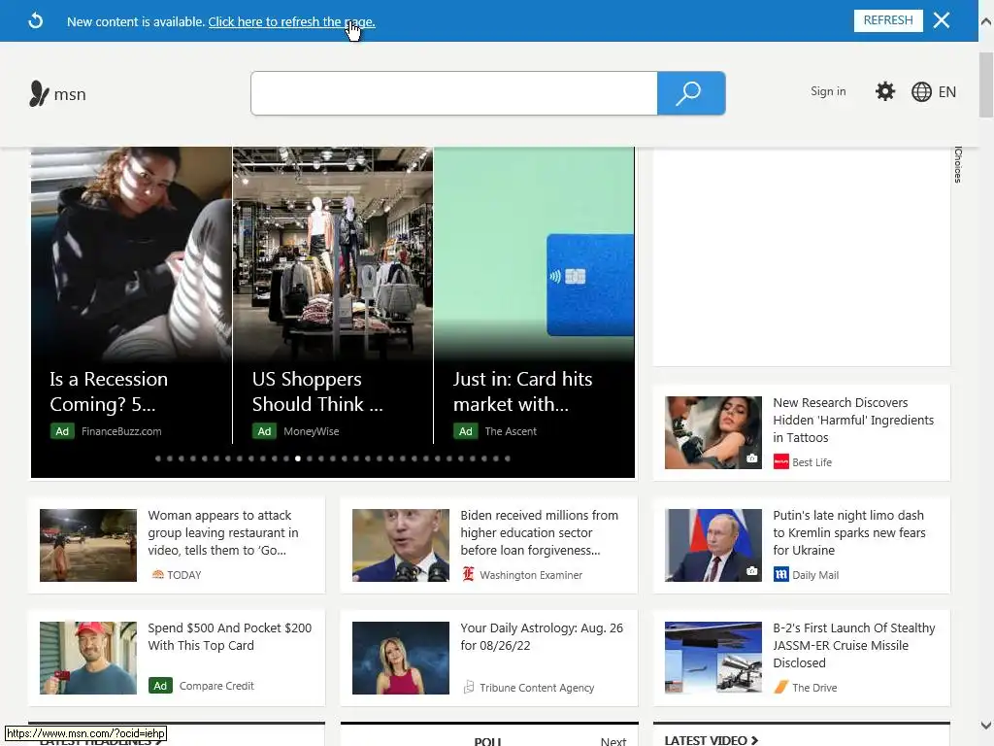Open the language selector globe icon
The width and height of the screenshot is (994, 746).
pos(921,92)
